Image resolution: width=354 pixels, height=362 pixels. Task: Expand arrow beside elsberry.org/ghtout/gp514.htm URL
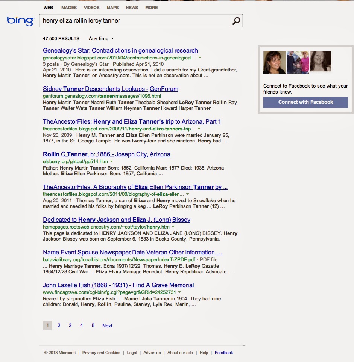pos(112,161)
